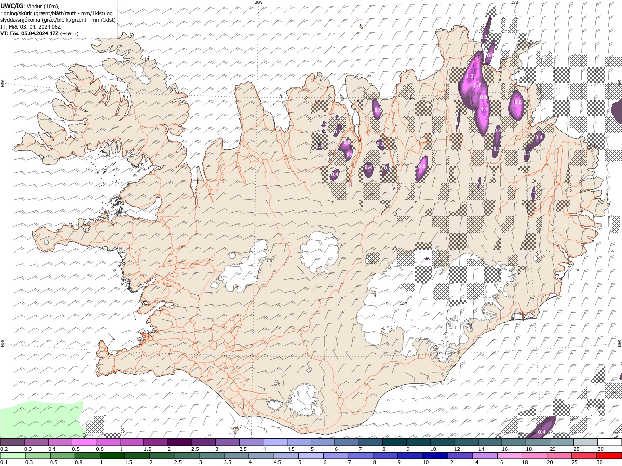Image resolution: width=622 pixels, height=466 pixels.
Task: Click the light grey 25 swatch in the sleet/snow legend
Action: 585,442
